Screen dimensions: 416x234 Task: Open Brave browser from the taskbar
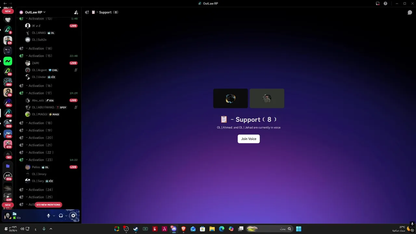[183, 229]
